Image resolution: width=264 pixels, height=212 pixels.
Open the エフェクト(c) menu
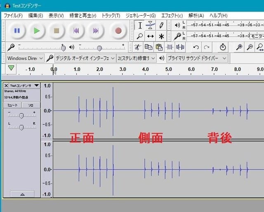172,15
